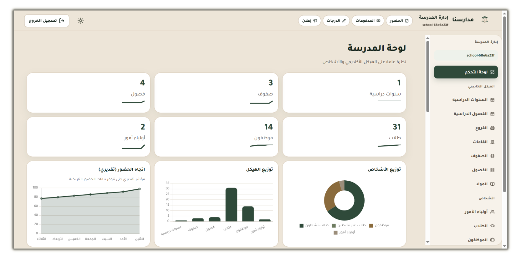Log out with تسجيل الخروج button
This screenshot has width=519, height=259.
click(47, 21)
